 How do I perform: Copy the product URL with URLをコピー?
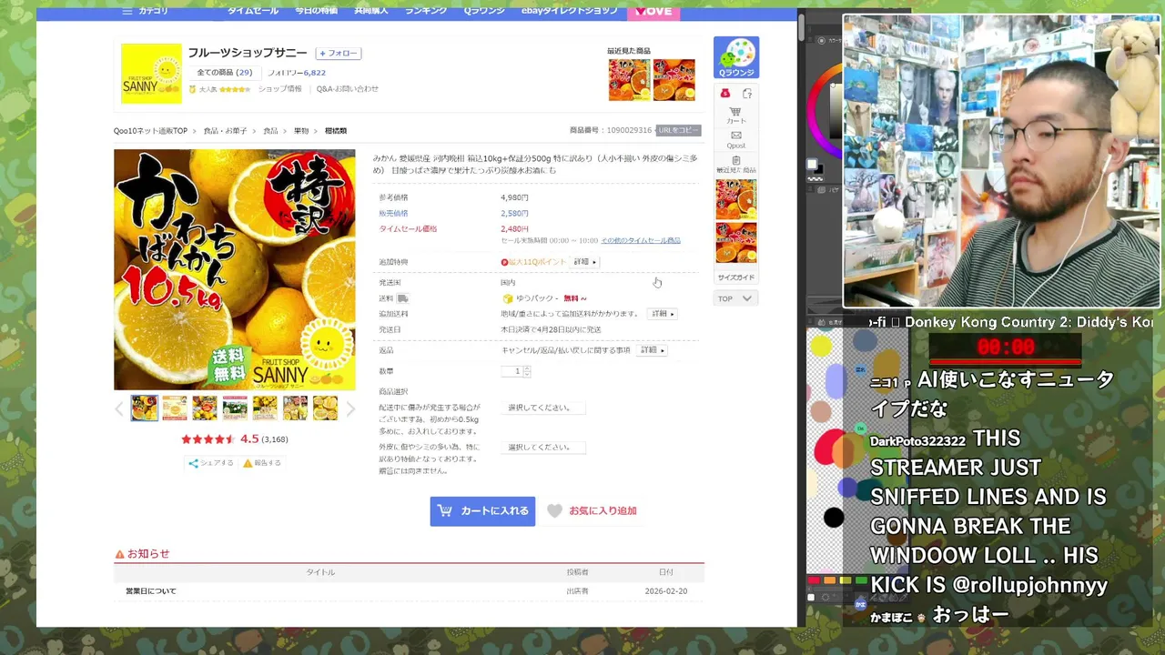point(679,130)
